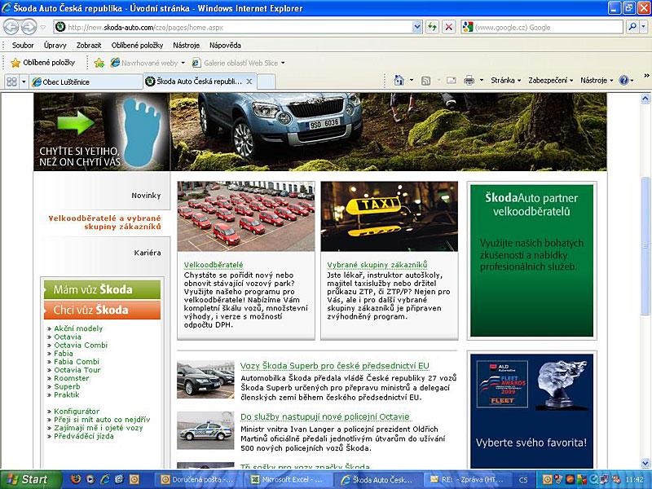This screenshot has height=489, width=652.
Task: Select Kariéra in the side navigation
Action: tap(148, 253)
